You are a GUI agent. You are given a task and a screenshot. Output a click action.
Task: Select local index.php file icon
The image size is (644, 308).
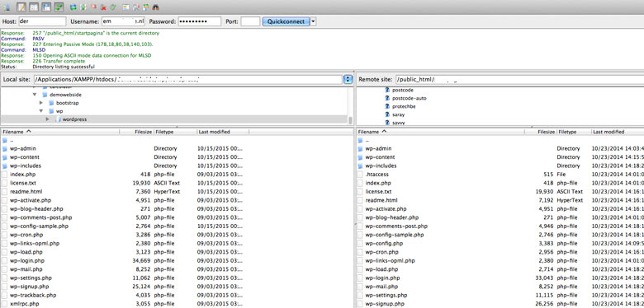pos(4,175)
